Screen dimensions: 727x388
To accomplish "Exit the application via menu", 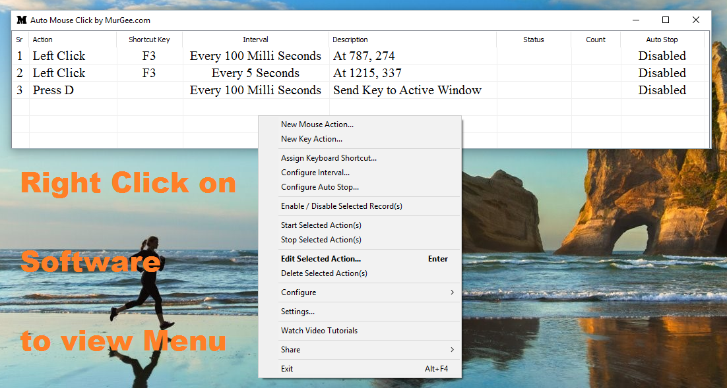I will pos(286,369).
